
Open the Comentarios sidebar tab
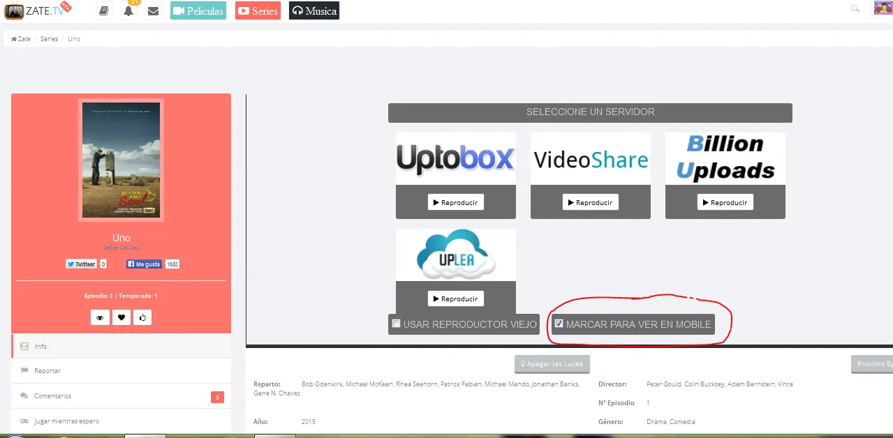click(121, 396)
